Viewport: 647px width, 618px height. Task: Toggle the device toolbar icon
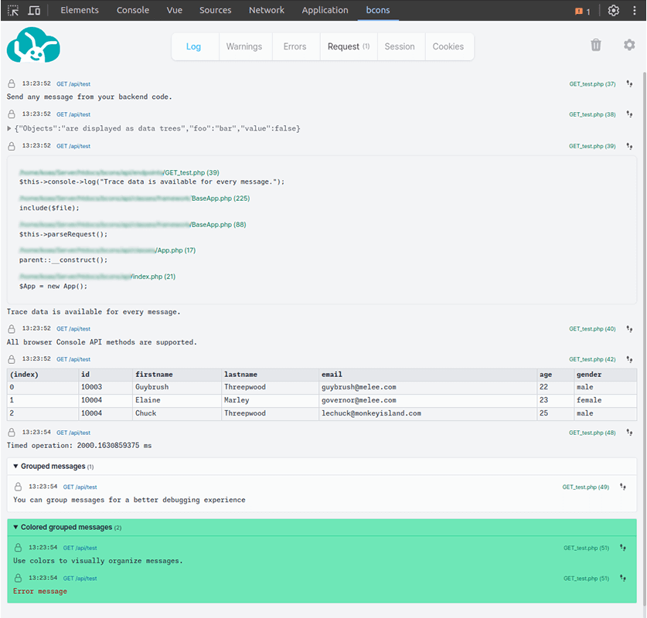(x=34, y=10)
